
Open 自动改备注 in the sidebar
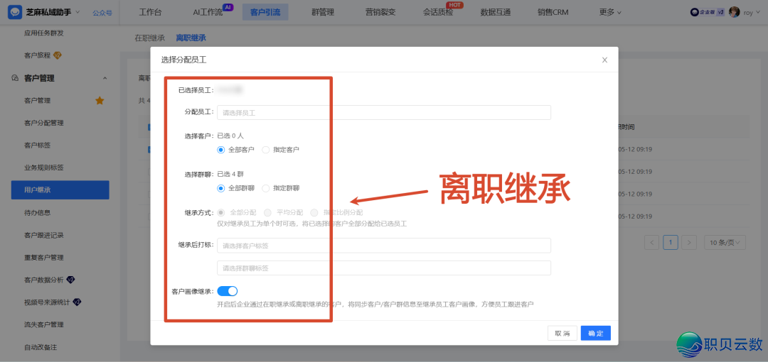coord(41,347)
